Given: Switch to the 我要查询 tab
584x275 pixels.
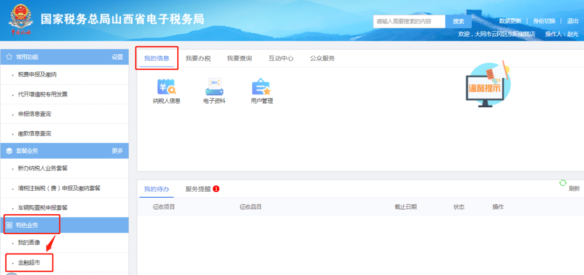Looking at the screenshot, I should click(x=240, y=58).
